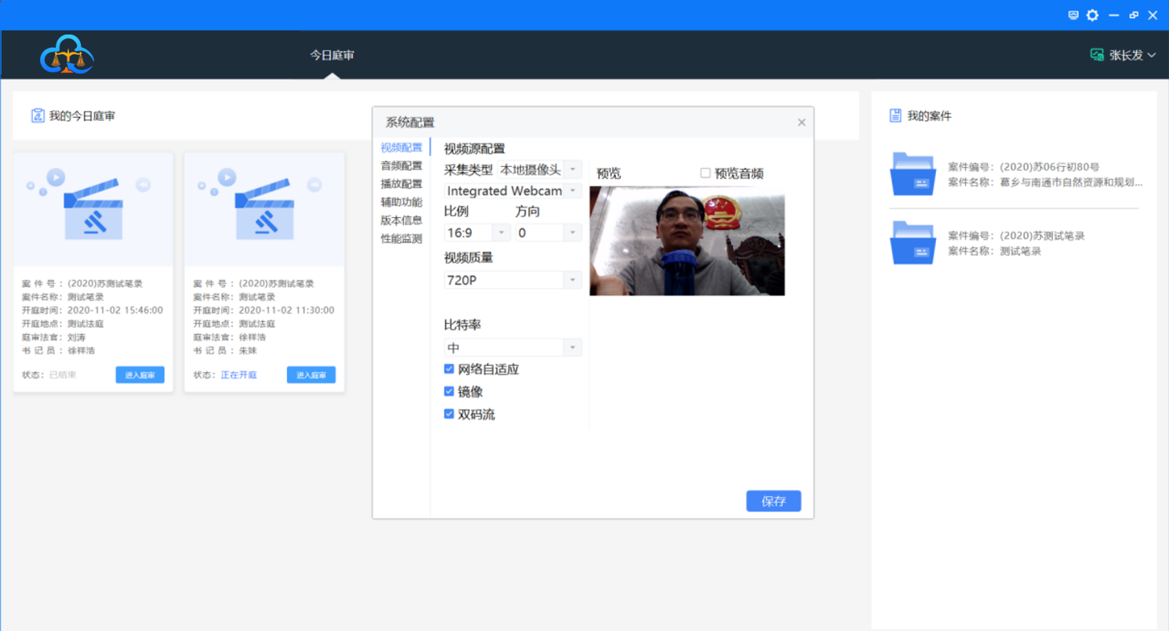The image size is (1169, 631).
Task: Enable the 预览音频 checkbox
Action: coord(705,173)
